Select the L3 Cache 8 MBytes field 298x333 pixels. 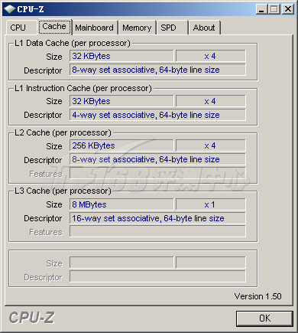121,204
